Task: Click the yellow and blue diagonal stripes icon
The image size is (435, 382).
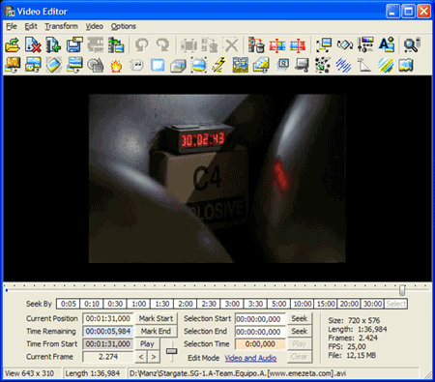Action: [386, 66]
